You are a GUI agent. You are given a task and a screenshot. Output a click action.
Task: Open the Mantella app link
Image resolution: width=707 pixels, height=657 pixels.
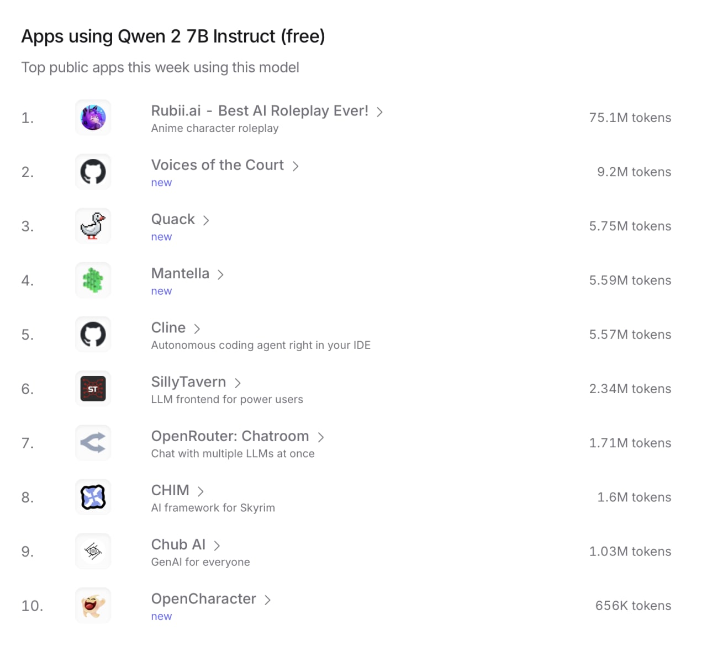180,273
